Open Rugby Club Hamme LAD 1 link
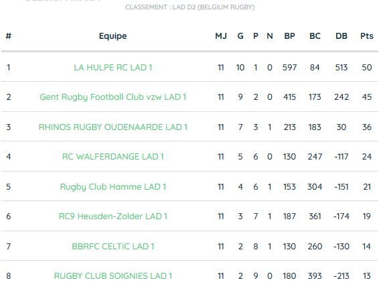This screenshot has height=305, width=379. click(x=113, y=187)
